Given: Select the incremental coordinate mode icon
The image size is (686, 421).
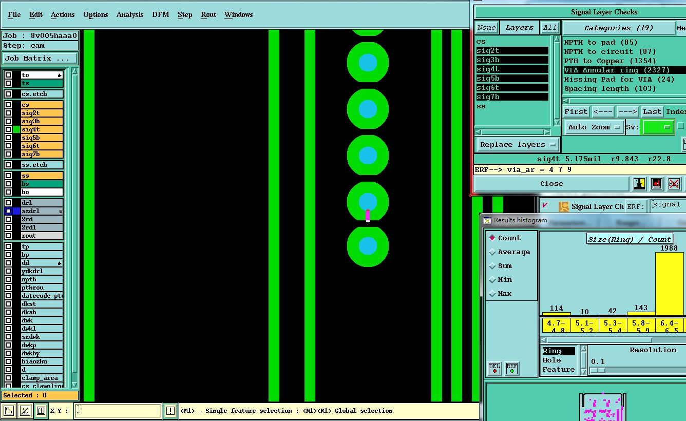Looking at the screenshot, I should pyautogui.click(x=25, y=410).
